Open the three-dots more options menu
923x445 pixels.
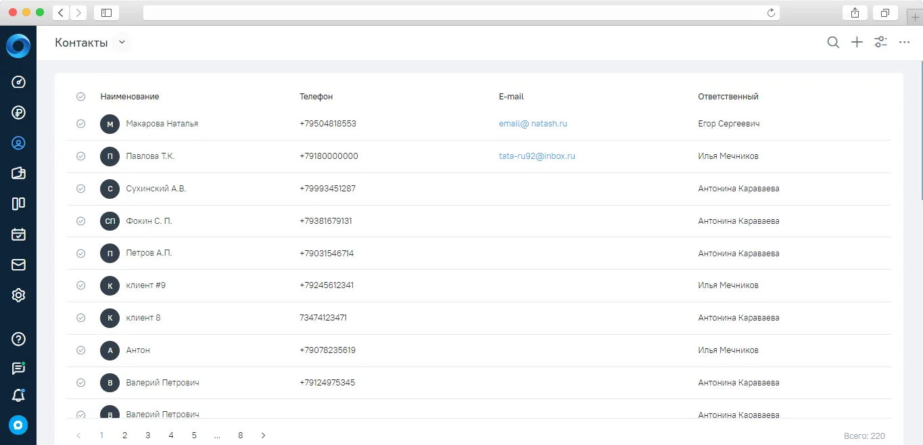click(x=904, y=43)
